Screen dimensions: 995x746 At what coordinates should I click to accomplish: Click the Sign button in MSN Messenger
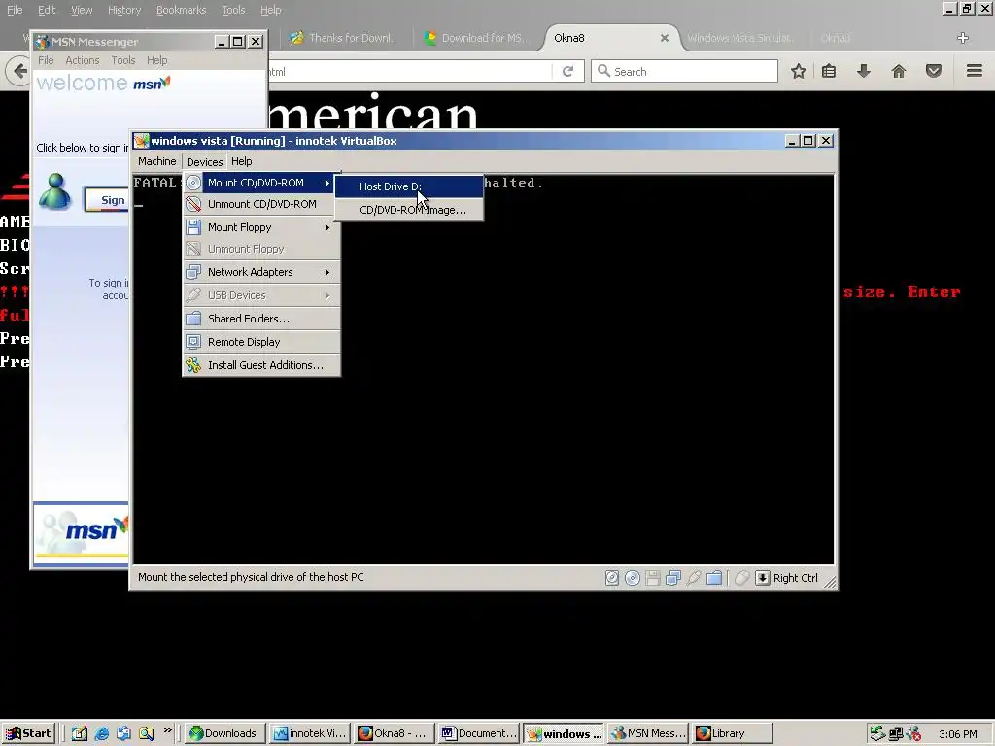tap(107, 200)
